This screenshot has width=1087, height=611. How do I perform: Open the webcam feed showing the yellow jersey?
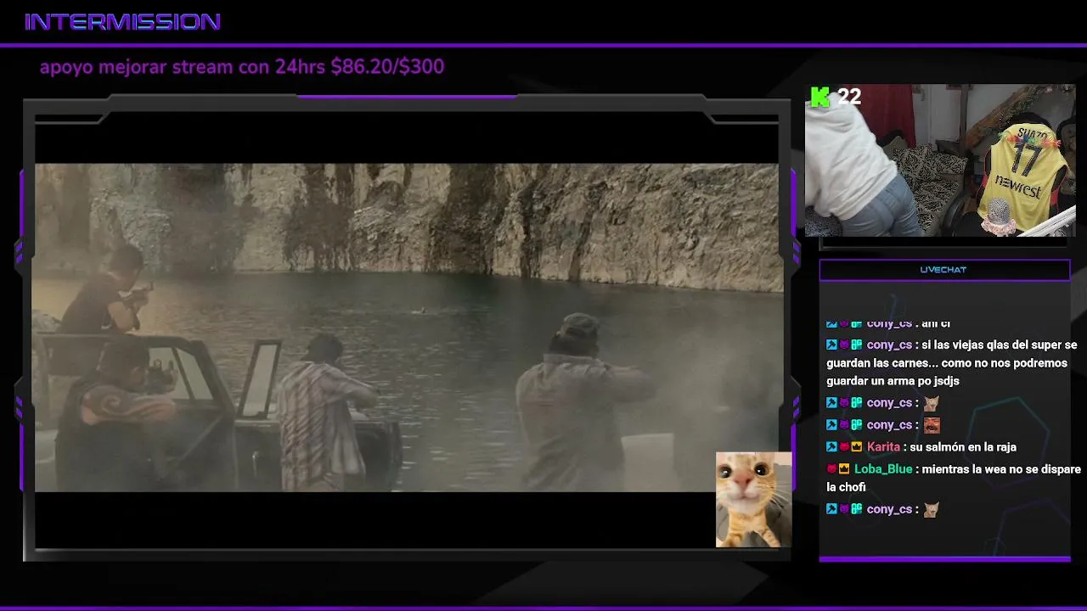tap(940, 160)
